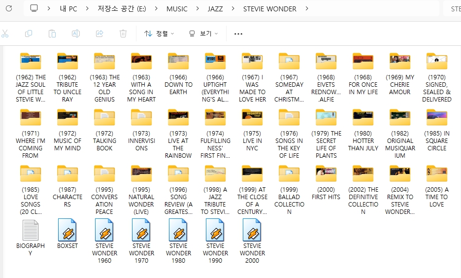The height and width of the screenshot is (278, 461).
Task: Click the share icon in the toolbar
Action: (99, 34)
